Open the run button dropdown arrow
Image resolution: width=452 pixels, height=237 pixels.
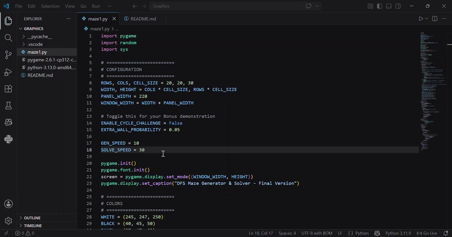pos(427,19)
